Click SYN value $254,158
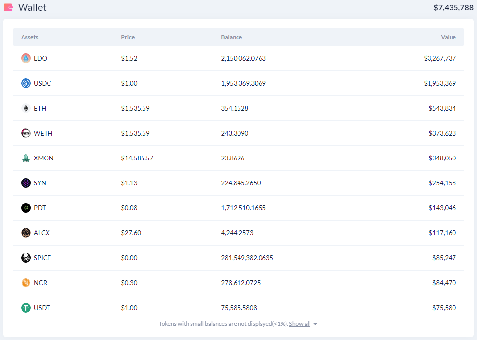 [x=442, y=182]
